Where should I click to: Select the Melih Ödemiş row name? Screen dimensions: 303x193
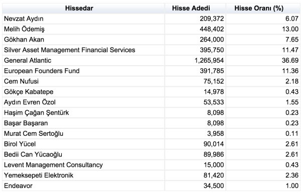[83, 29]
